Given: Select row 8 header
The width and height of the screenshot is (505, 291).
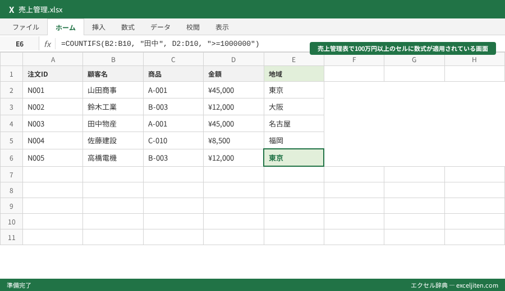Looking at the screenshot, I should click(11, 190).
